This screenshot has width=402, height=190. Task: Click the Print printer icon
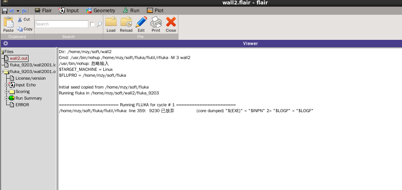coord(156,24)
